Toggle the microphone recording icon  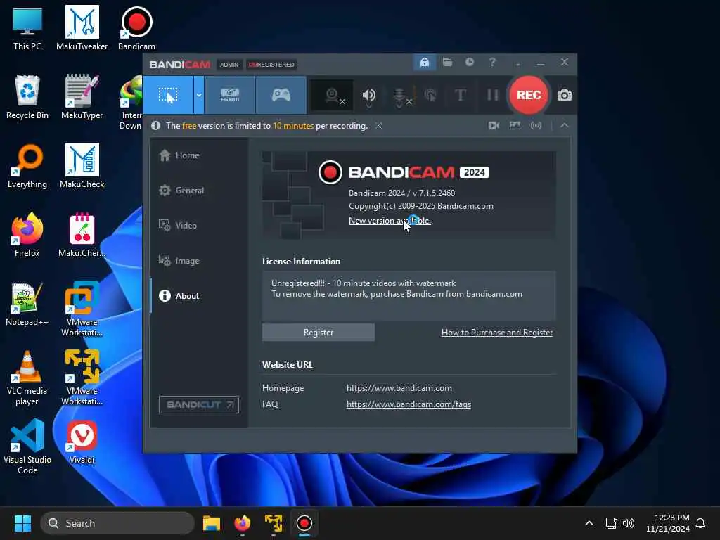click(x=400, y=96)
